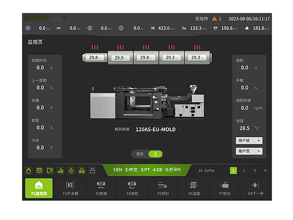Open the 用户级 user level dropdown

pos(249,140)
